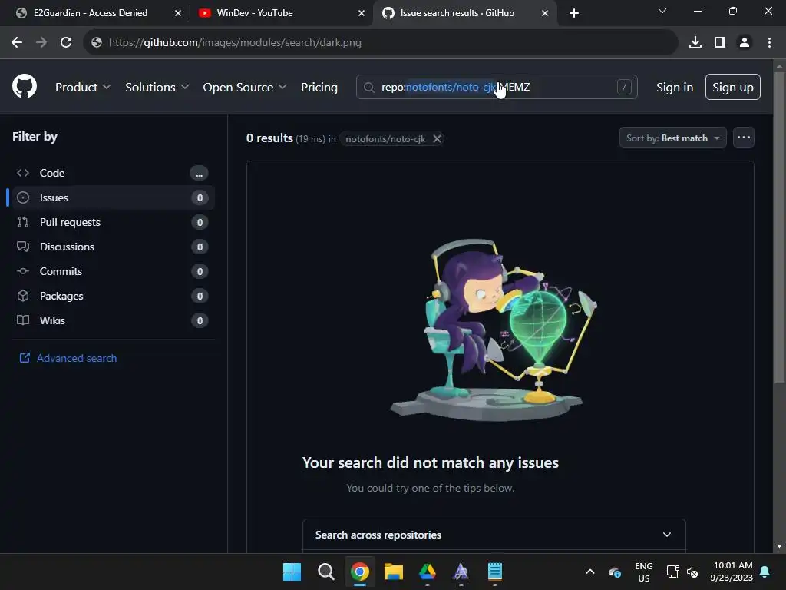Open the cloud sync tray icon
This screenshot has width=786, height=590.
[615, 572]
